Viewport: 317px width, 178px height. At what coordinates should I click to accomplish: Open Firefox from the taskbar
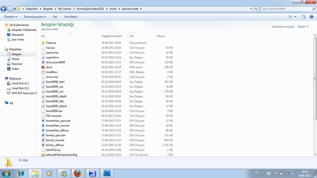click(77, 173)
